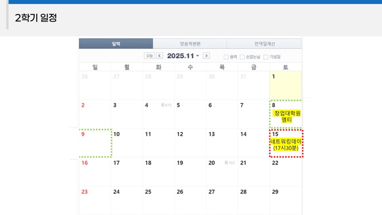382x215 pixels.
Task: Open the 양음력변환 tab
Action: (x=190, y=44)
